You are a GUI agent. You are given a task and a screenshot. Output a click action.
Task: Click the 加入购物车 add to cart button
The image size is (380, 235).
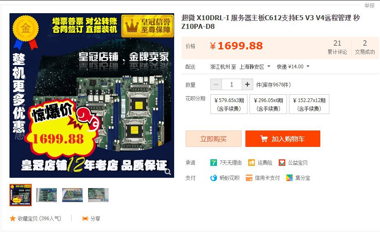(282, 139)
